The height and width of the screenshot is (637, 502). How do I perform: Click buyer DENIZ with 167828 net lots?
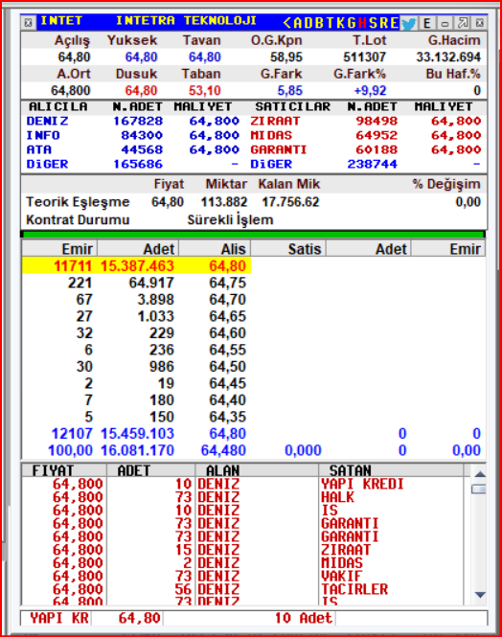pyautogui.click(x=47, y=121)
